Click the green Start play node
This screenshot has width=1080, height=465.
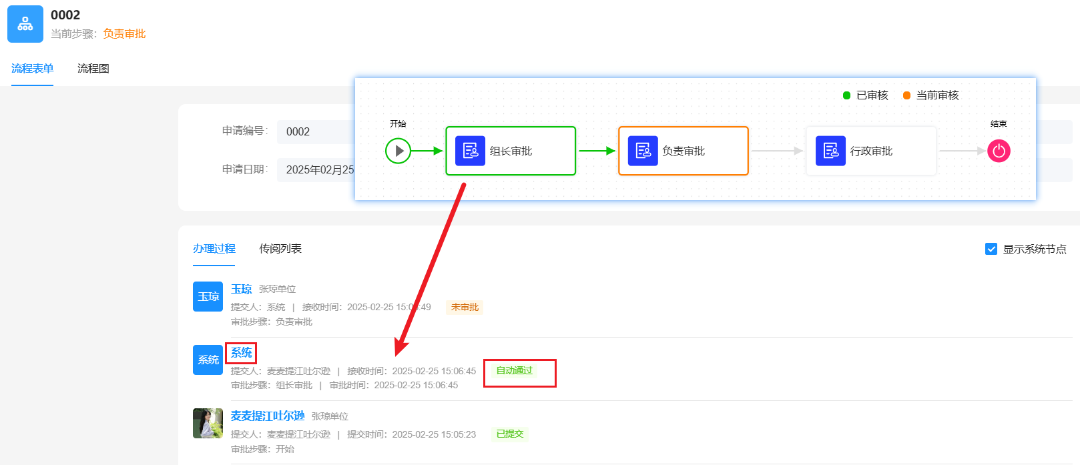398,151
